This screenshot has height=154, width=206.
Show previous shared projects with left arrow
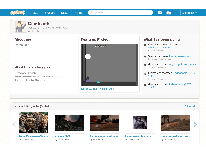click(x=14, y=124)
